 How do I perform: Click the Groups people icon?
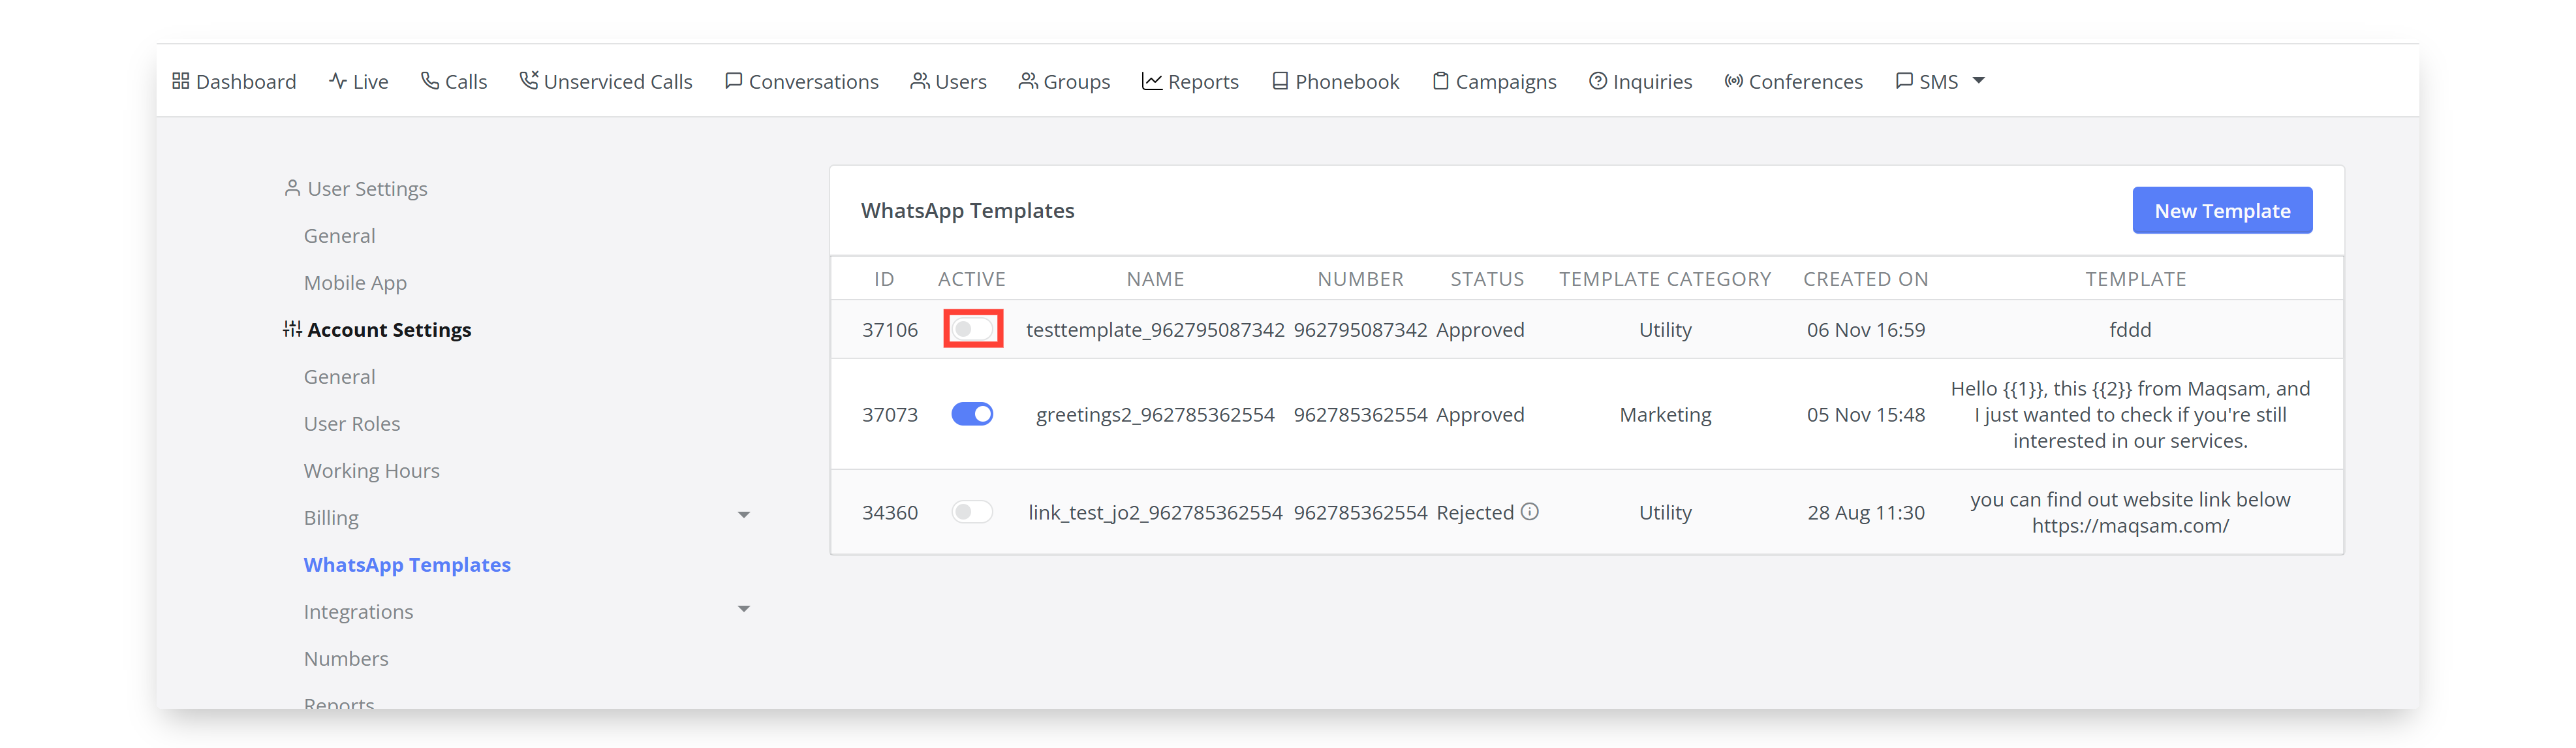tap(1028, 81)
